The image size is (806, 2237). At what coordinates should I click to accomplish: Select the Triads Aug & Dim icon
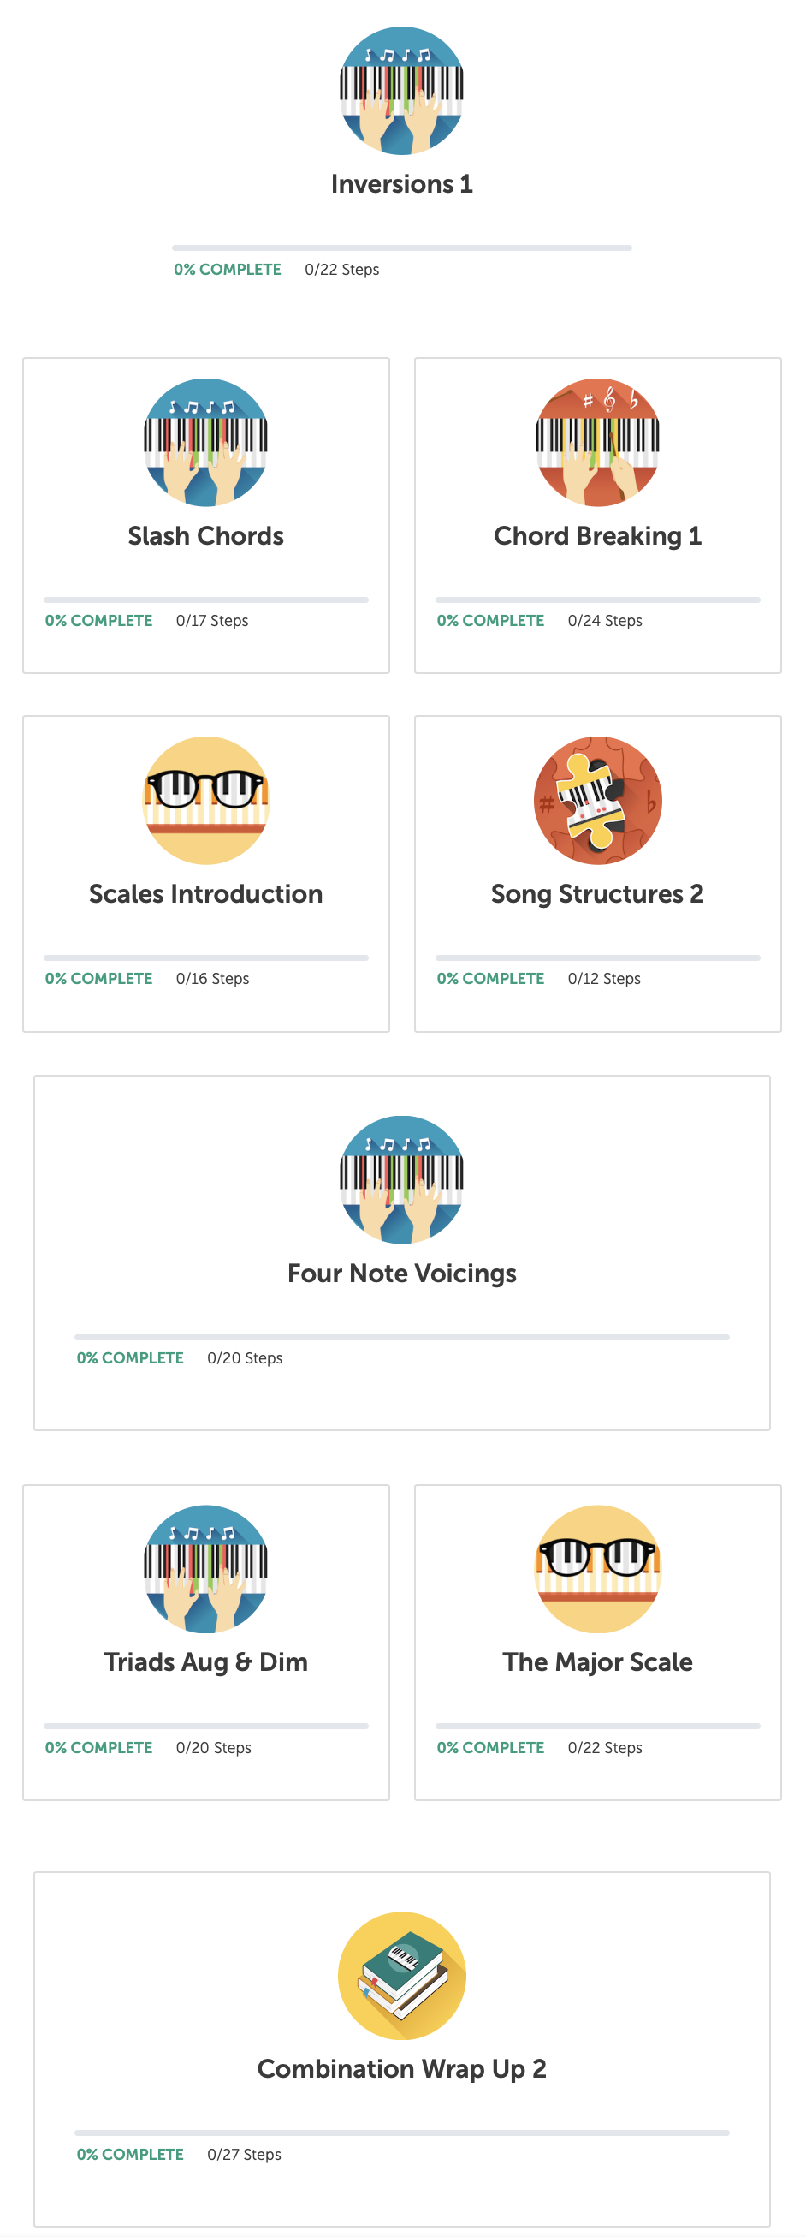(205, 1568)
